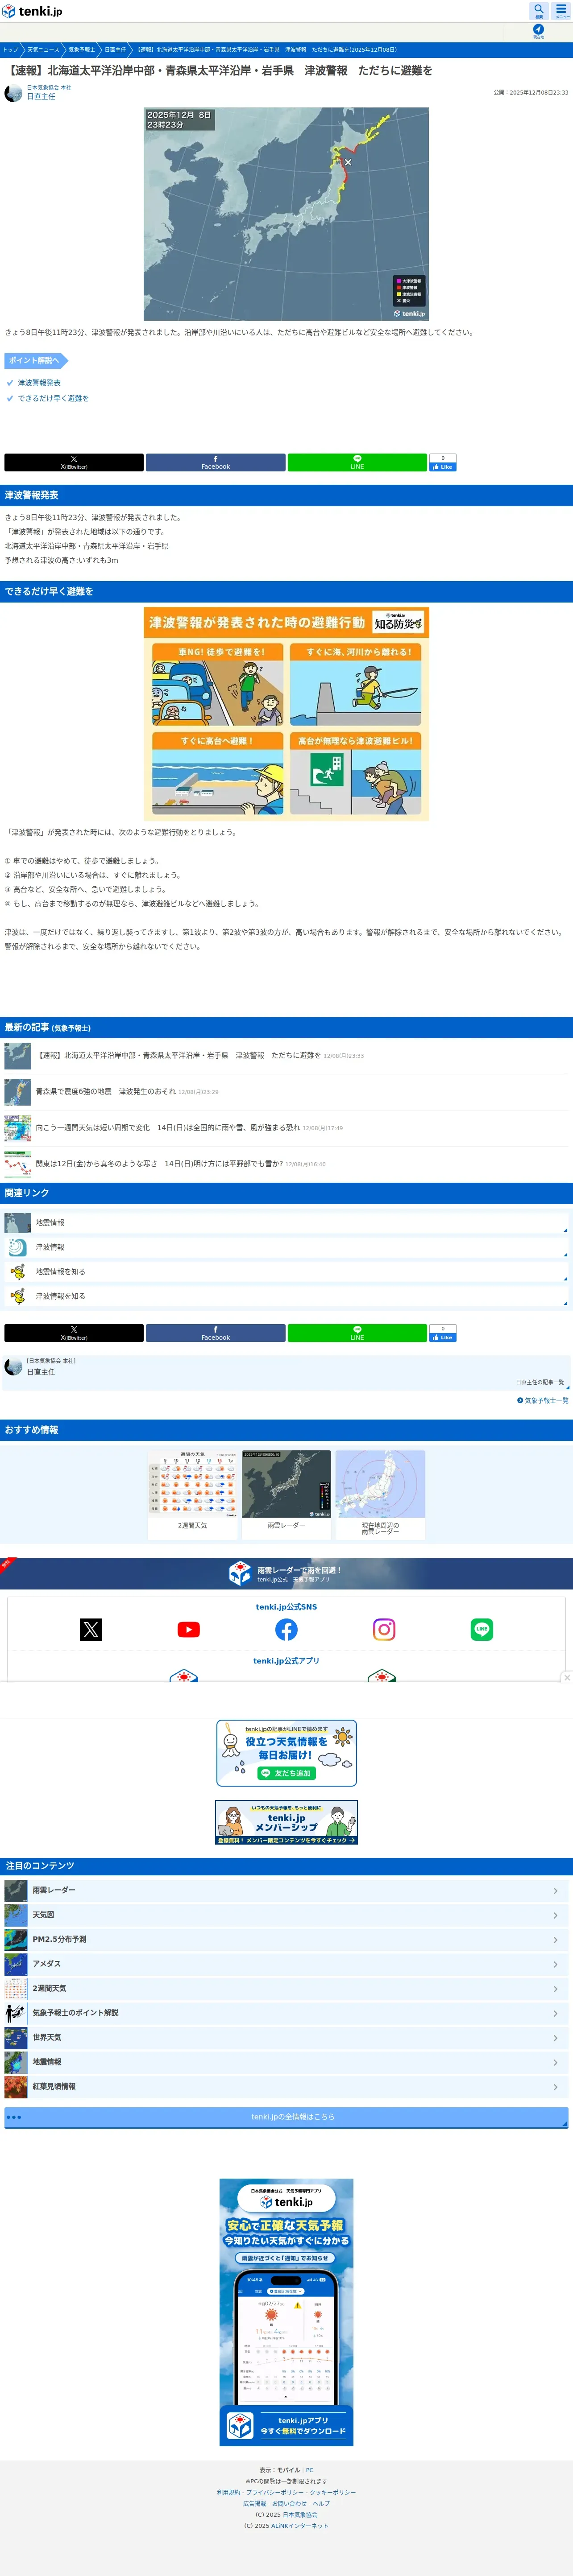Open related link 地震情報
The image size is (573, 2576).
pos(286,1222)
